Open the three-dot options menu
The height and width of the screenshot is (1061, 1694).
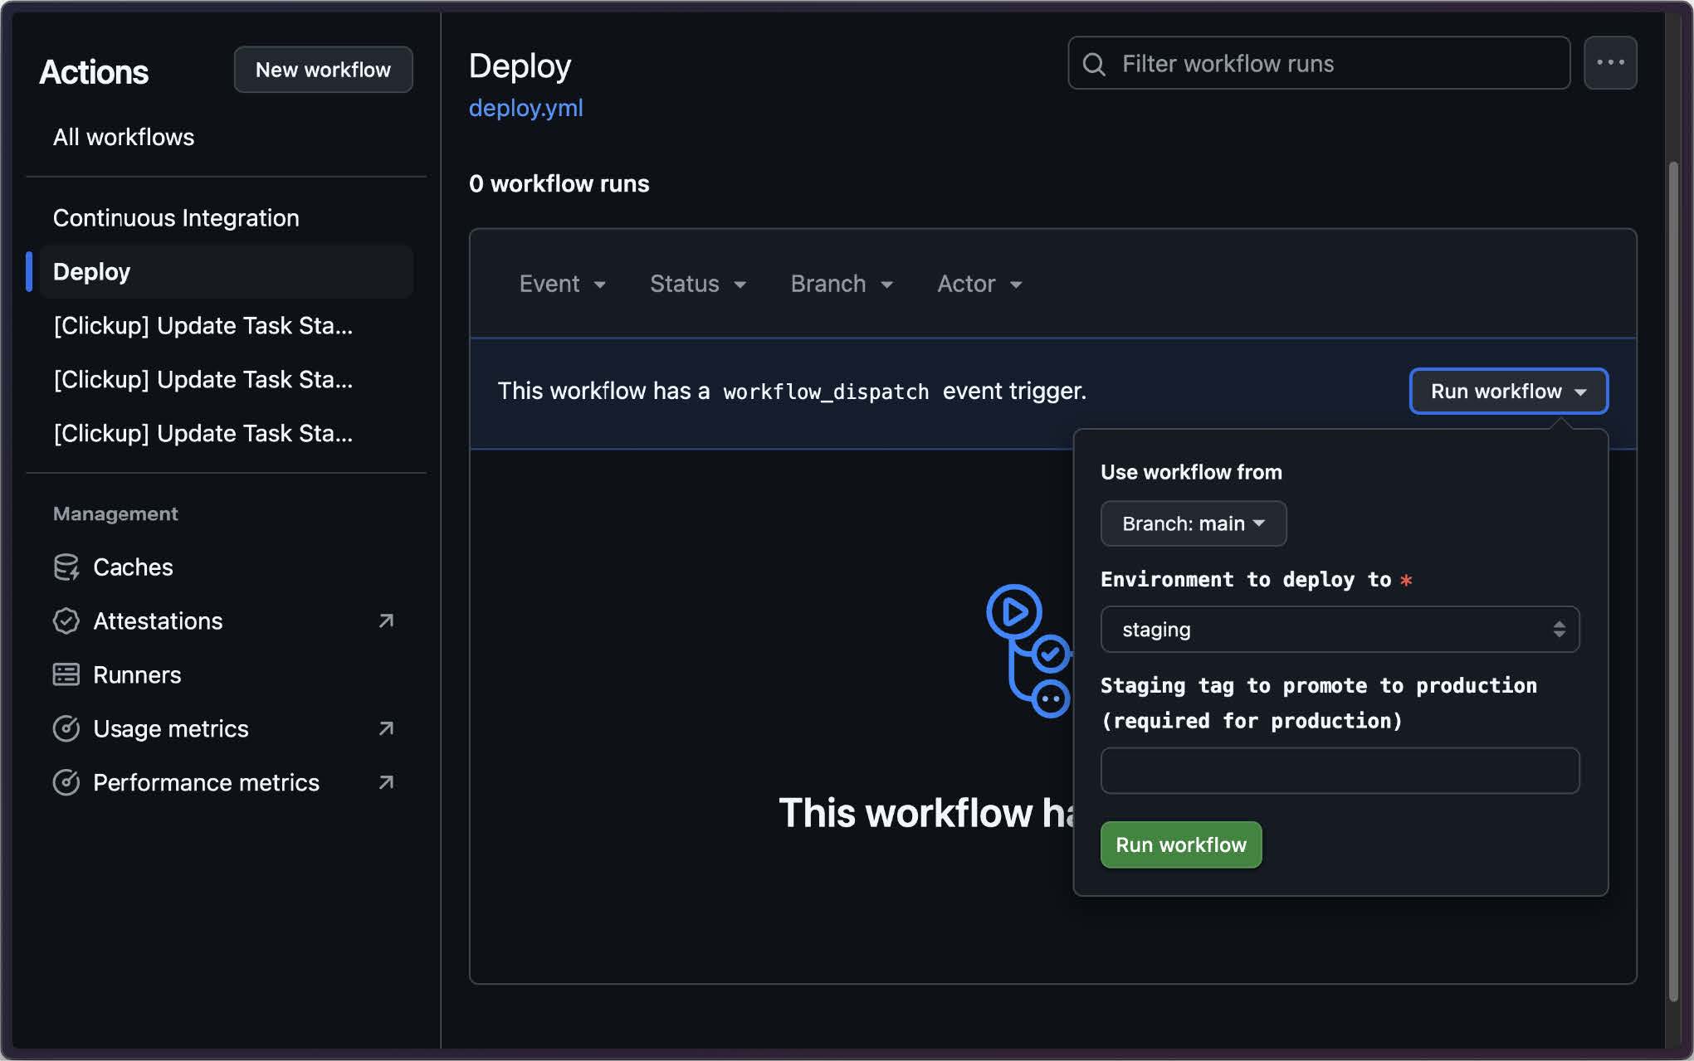(x=1609, y=63)
